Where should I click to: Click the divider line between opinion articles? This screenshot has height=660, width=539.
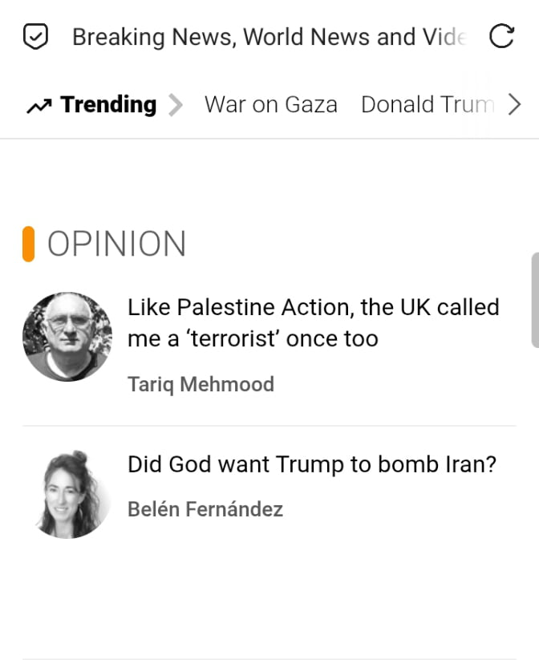coord(269,426)
